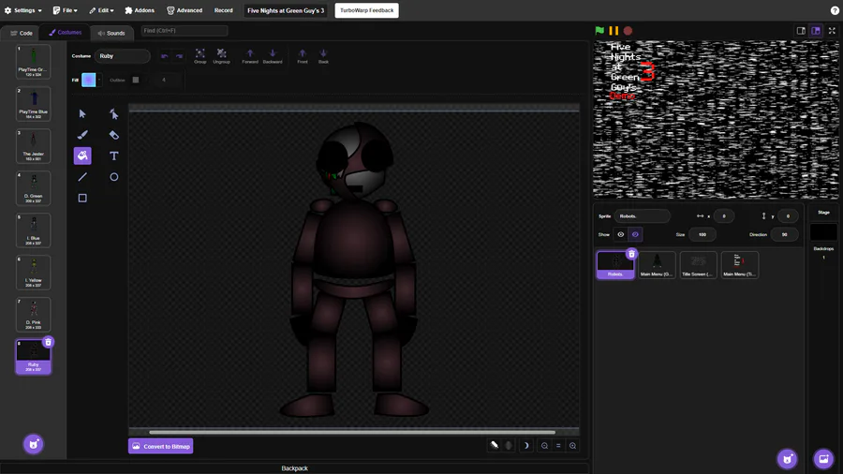Open the Advanced menu
Image resolution: width=843 pixels, height=474 pixels.
(185, 10)
